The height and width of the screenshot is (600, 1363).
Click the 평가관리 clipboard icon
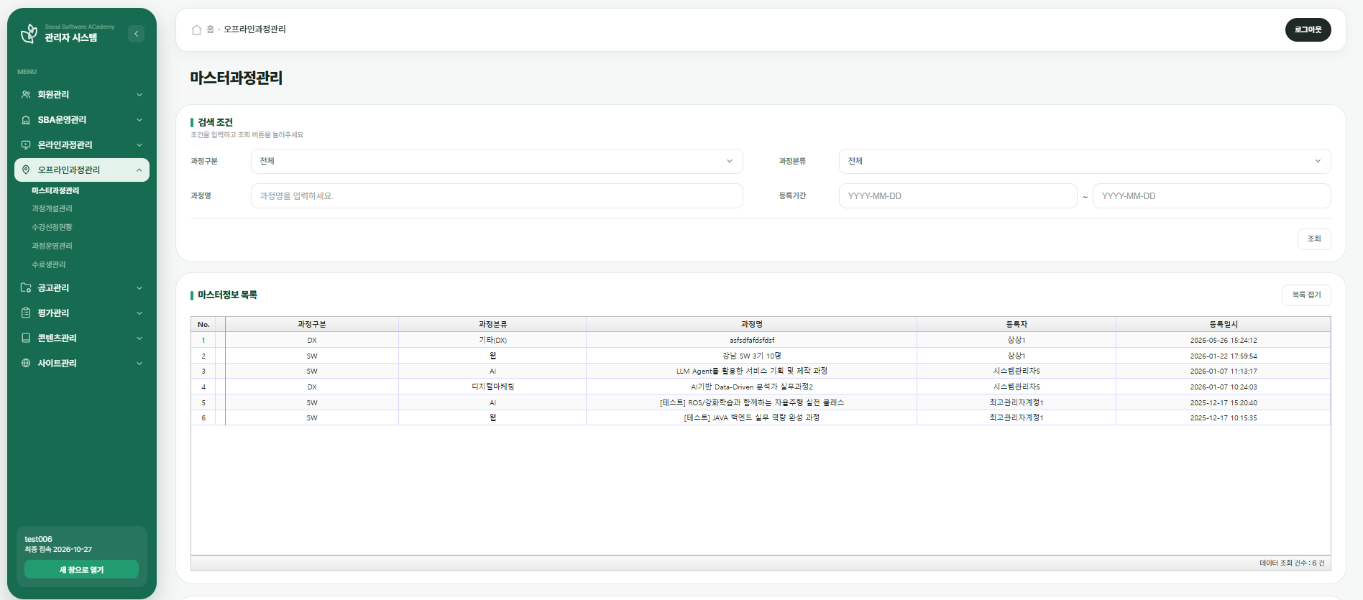click(26, 313)
